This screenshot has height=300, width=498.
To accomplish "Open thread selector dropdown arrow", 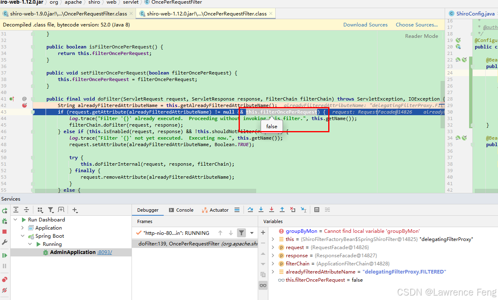I will tap(252, 233).
